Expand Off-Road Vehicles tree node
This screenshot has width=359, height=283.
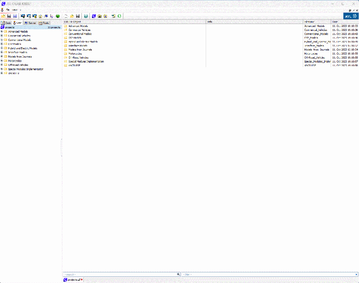click(x=2, y=65)
